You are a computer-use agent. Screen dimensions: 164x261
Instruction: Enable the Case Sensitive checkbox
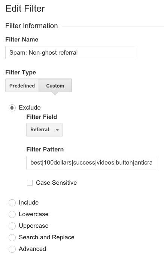click(30, 183)
